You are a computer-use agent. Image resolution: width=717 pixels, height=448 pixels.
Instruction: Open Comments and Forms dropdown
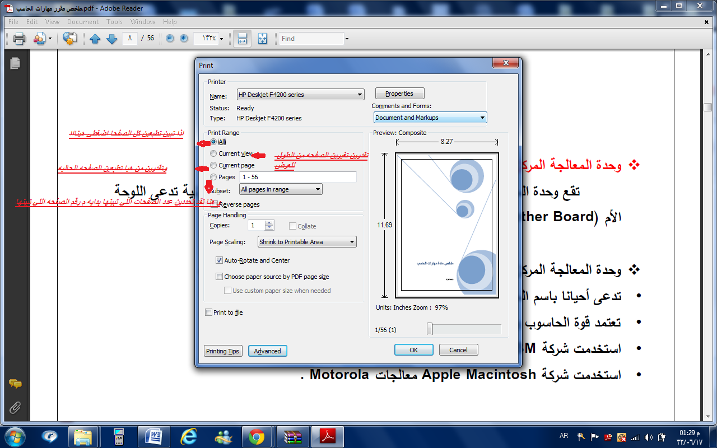[430, 118]
